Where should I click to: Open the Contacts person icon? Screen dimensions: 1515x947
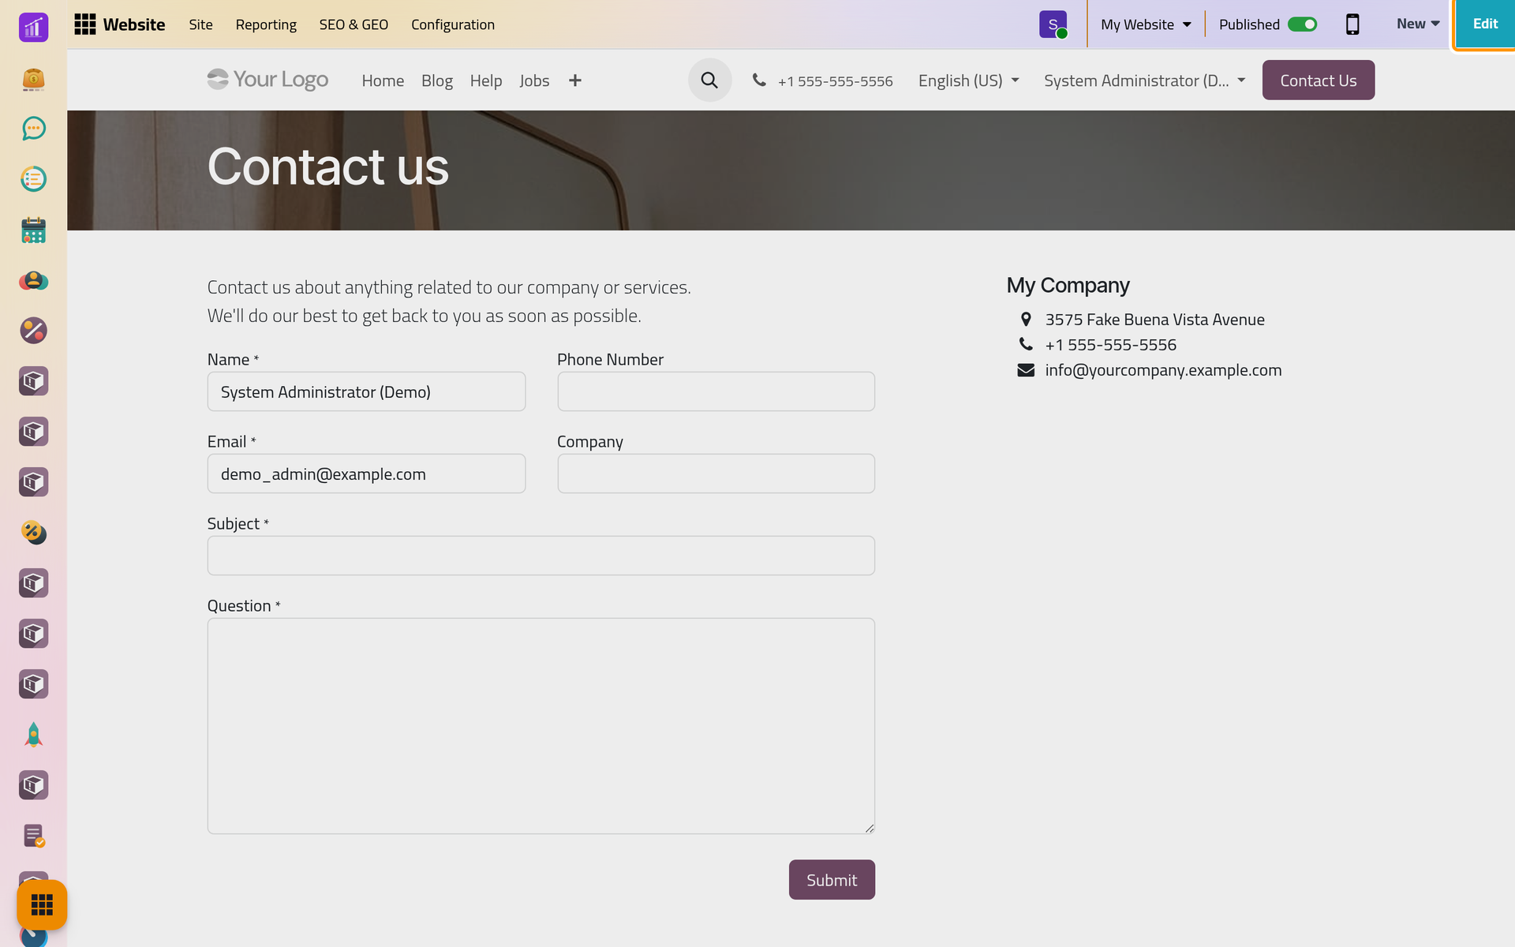tap(33, 280)
